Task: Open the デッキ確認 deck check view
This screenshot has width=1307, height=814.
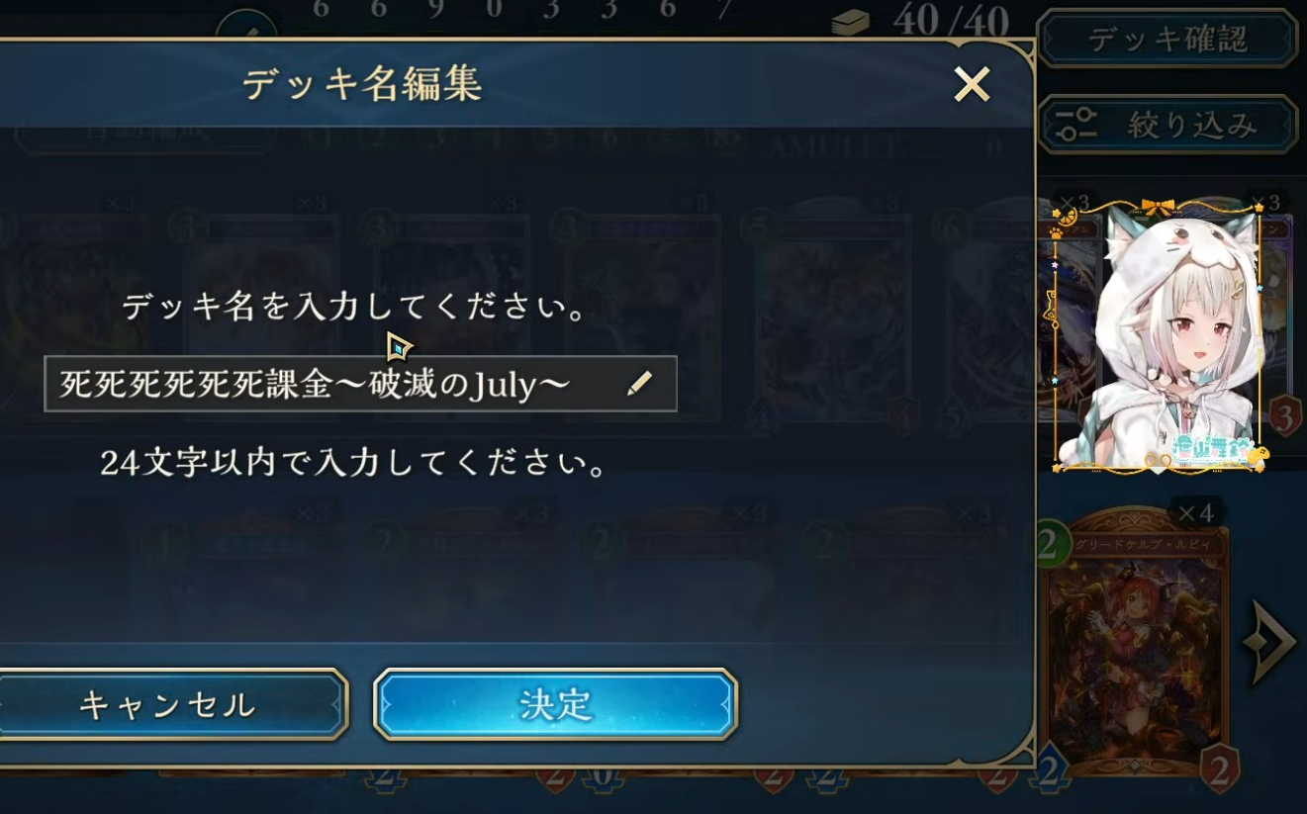Action: pyautogui.click(x=1167, y=40)
